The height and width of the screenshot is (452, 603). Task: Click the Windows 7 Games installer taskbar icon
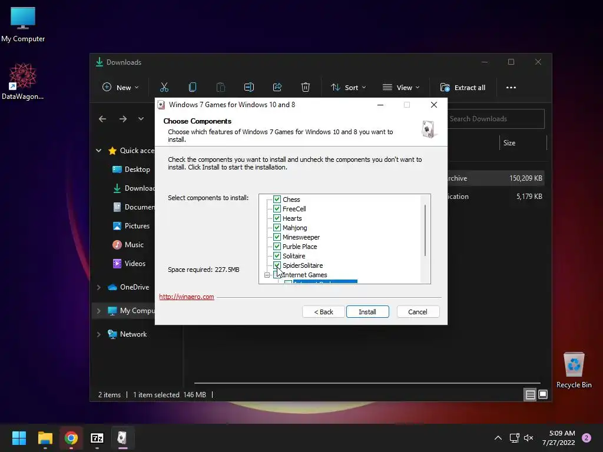[122, 438]
